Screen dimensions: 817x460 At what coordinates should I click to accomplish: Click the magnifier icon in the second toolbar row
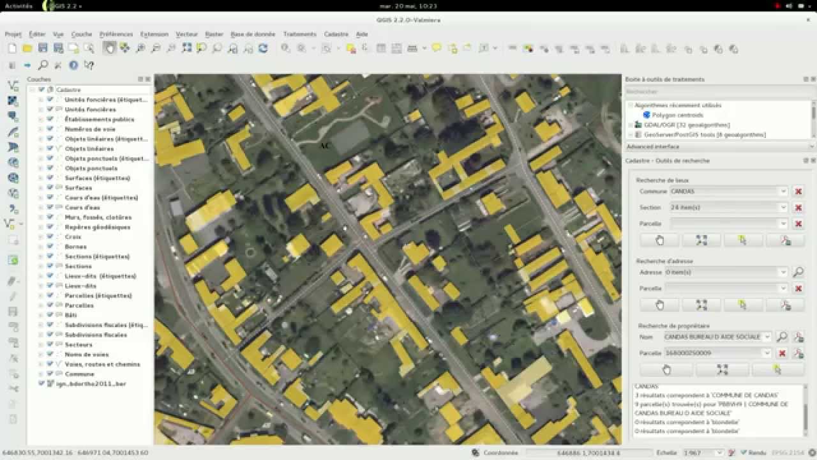[x=43, y=65]
